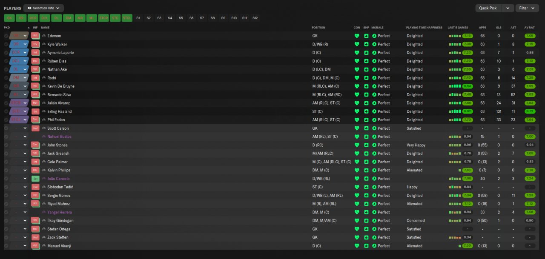Viewport: 545px width, 259px height.
Task: Toggle the pick checkmark for Manuel Akanji
Action: point(6,246)
